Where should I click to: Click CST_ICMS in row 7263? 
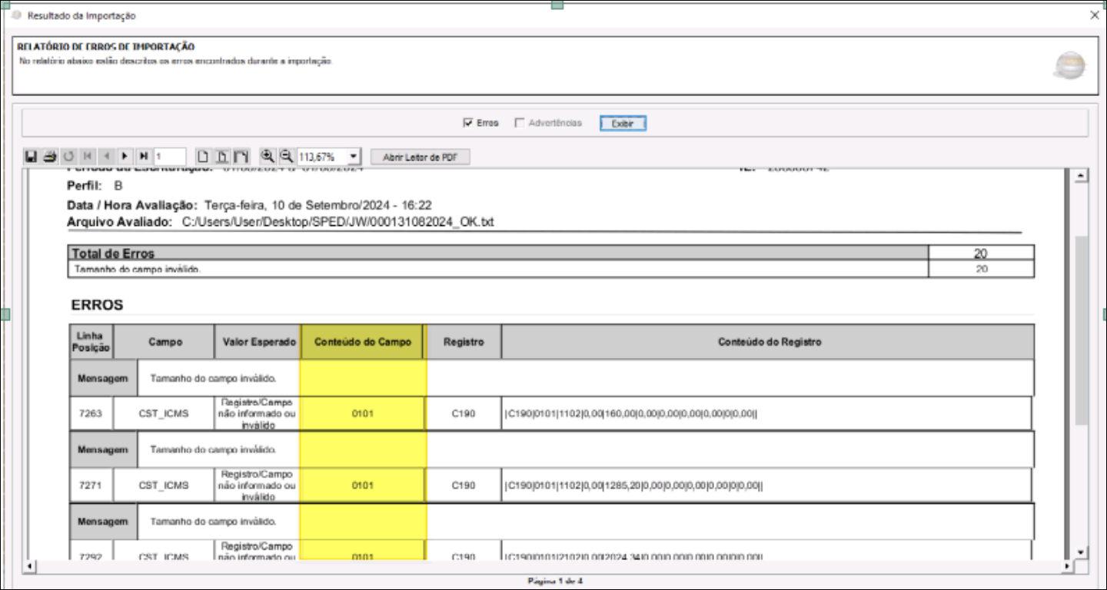tap(164, 414)
